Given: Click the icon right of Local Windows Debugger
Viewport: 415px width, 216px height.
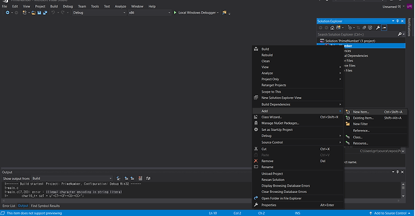Looking at the screenshot, I should click(x=224, y=13).
